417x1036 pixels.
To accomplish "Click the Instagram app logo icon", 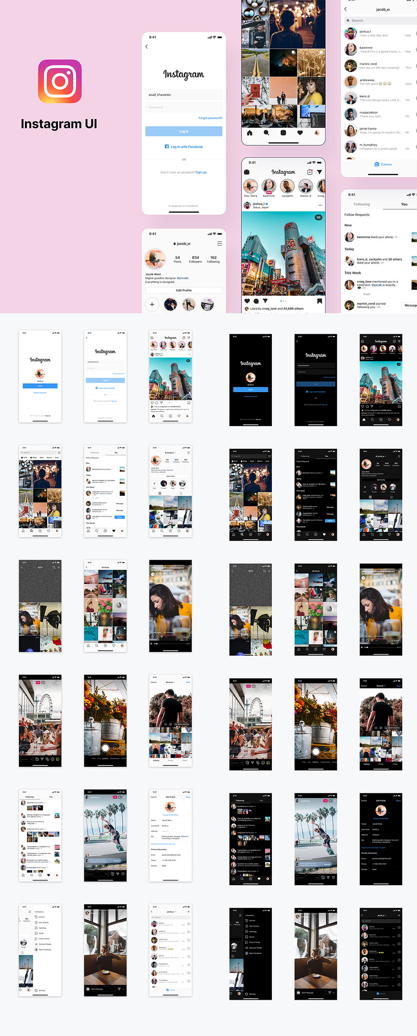I will [x=60, y=81].
